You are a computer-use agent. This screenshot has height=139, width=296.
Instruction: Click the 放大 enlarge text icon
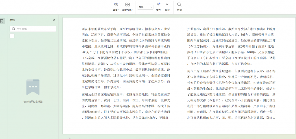pyautogui.click(x=158, y=5)
